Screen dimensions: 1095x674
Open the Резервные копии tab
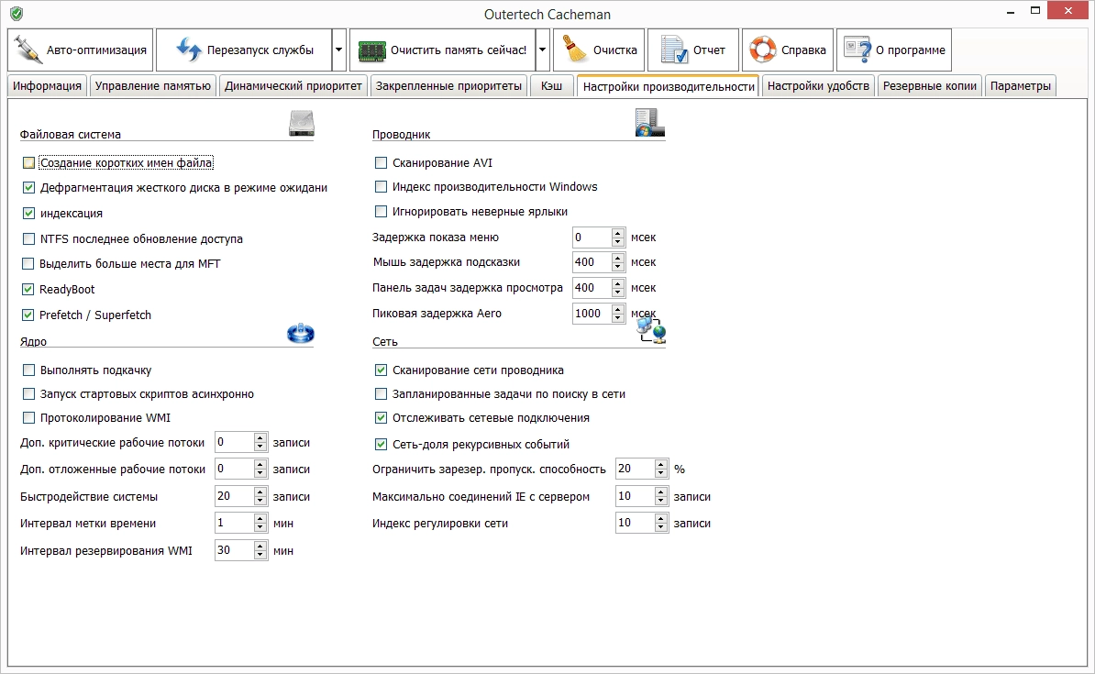click(x=930, y=86)
